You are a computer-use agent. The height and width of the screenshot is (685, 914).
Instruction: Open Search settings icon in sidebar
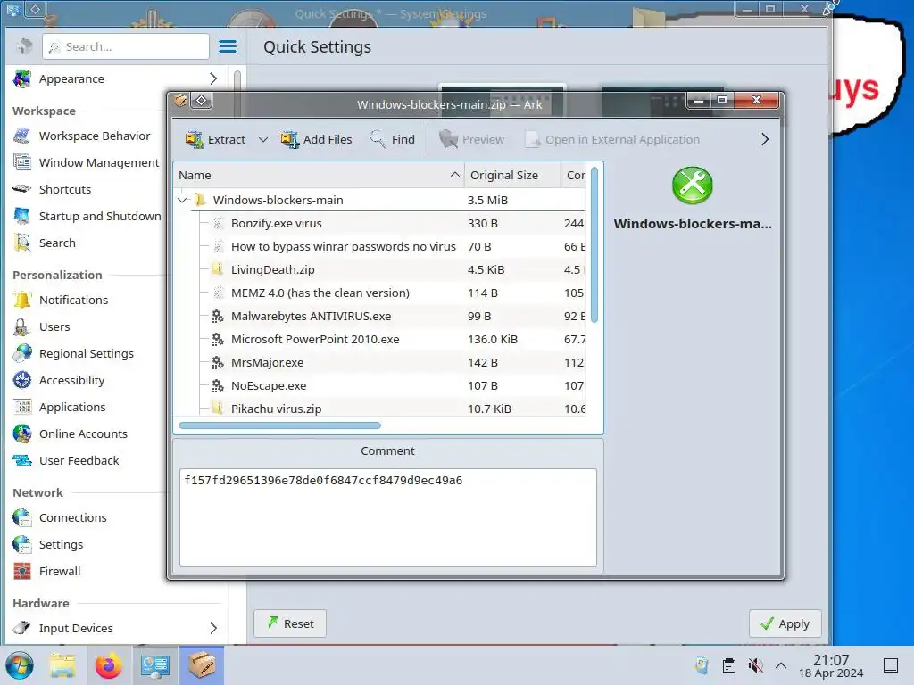[21, 243]
